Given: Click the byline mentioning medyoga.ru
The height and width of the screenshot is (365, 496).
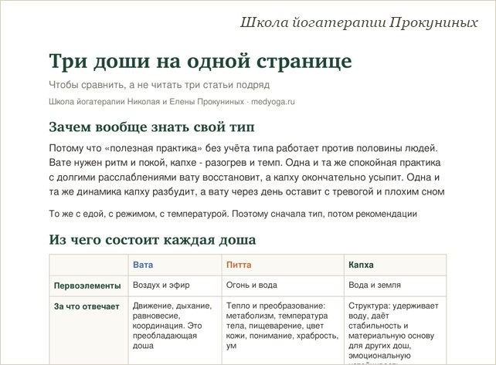Looking at the screenshot, I should click(x=172, y=102).
